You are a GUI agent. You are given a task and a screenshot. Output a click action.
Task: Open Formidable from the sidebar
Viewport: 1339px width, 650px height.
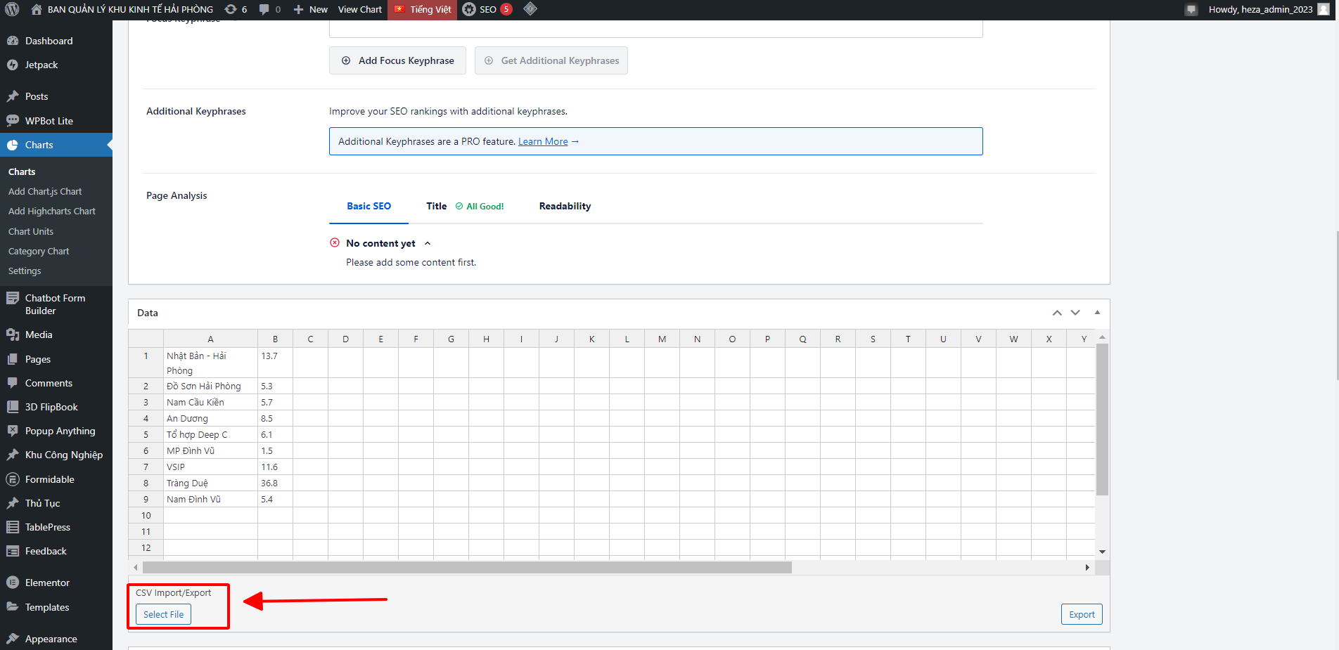pos(49,479)
